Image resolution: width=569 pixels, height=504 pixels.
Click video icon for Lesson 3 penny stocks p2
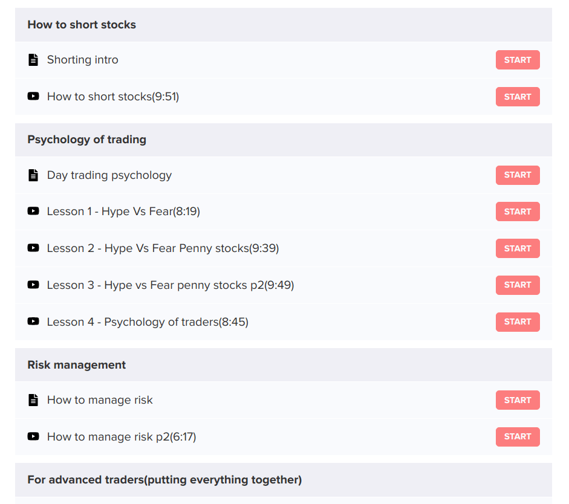(x=33, y=285)
